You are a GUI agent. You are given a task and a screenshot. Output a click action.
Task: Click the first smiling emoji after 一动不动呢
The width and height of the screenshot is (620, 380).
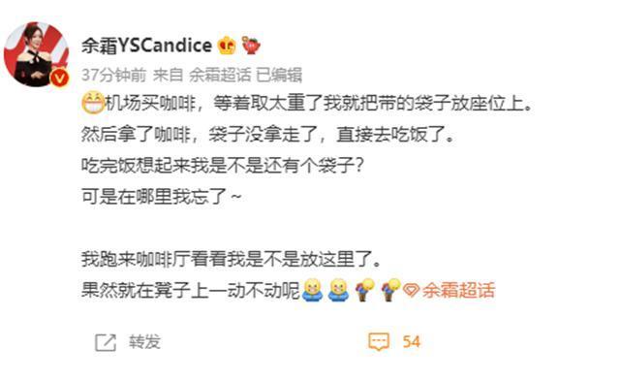coord(312,290)
